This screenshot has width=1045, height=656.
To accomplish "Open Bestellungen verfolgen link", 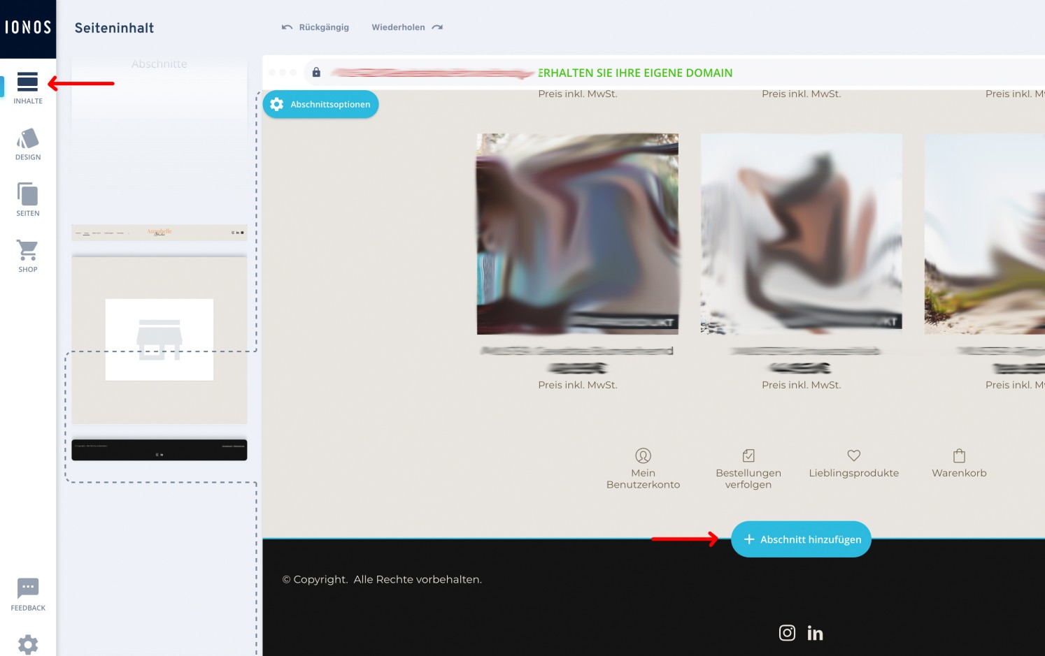I will click(x=748, y=469).
